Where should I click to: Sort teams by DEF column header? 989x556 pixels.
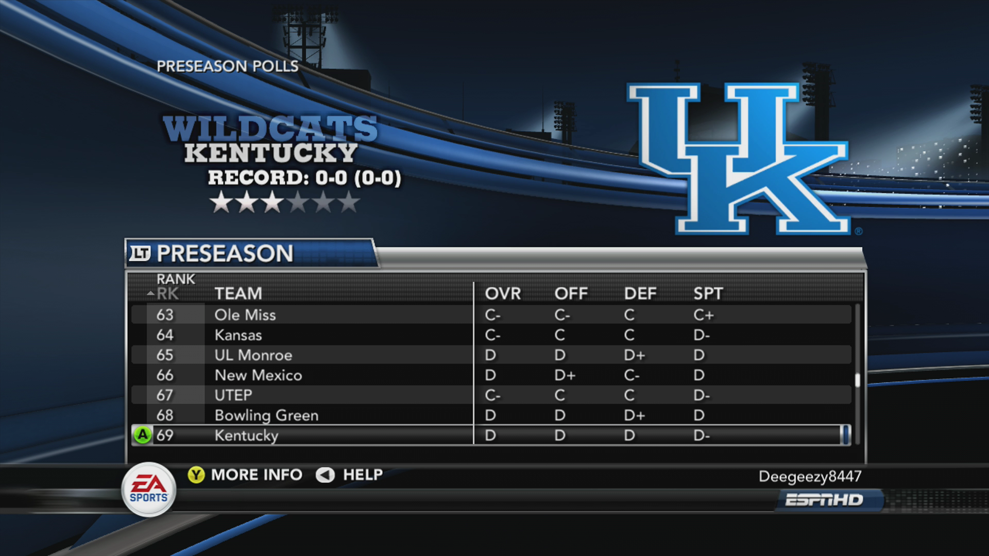click(x=640, y=293)
